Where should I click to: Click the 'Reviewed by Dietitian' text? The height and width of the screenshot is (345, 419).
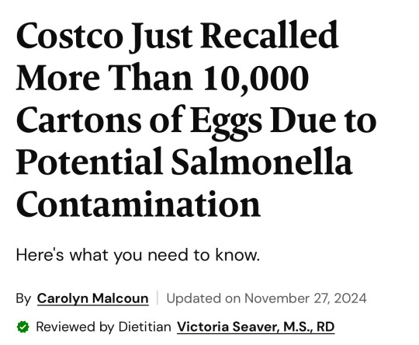pyautogui.click(x=104, y=327)
